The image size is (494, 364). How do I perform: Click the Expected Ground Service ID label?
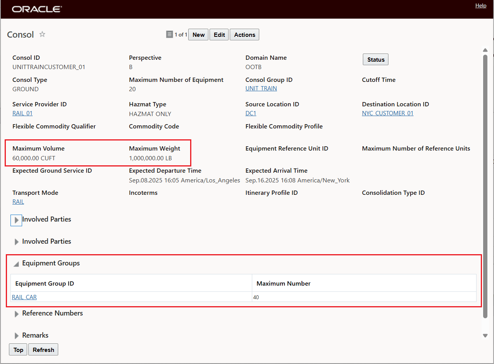click(x=52, y=170)
